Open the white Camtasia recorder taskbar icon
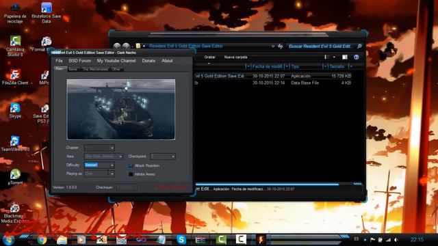438x246 pixels. 241,240
